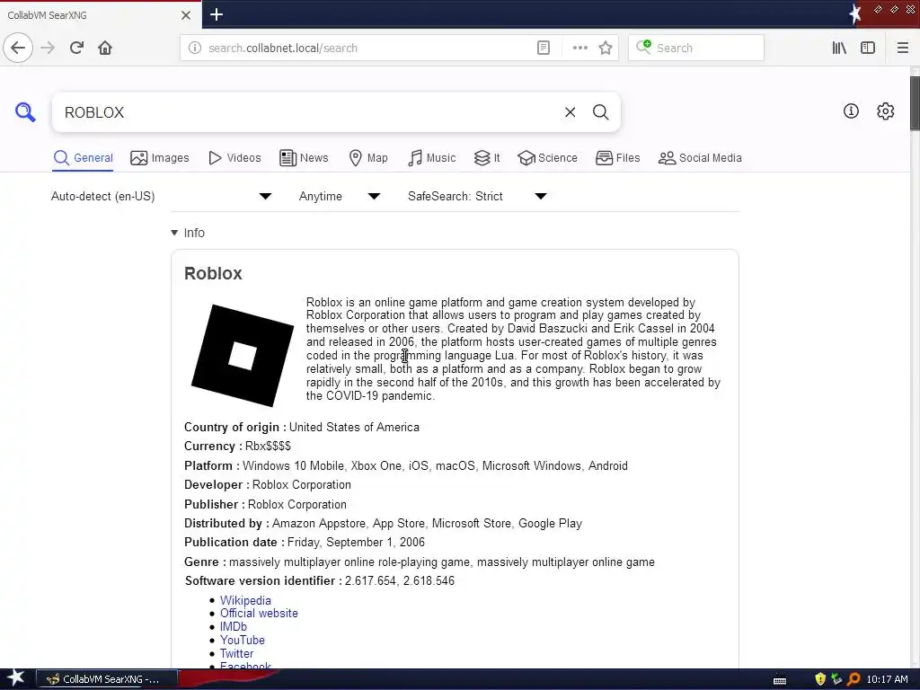Click the 'Rbx$$$$' currency value
This screenshot has width=920, height=690.
268,446
